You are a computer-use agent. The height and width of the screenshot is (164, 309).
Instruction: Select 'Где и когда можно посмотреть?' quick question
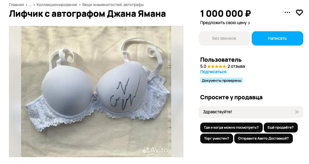(x=231, y=128)
